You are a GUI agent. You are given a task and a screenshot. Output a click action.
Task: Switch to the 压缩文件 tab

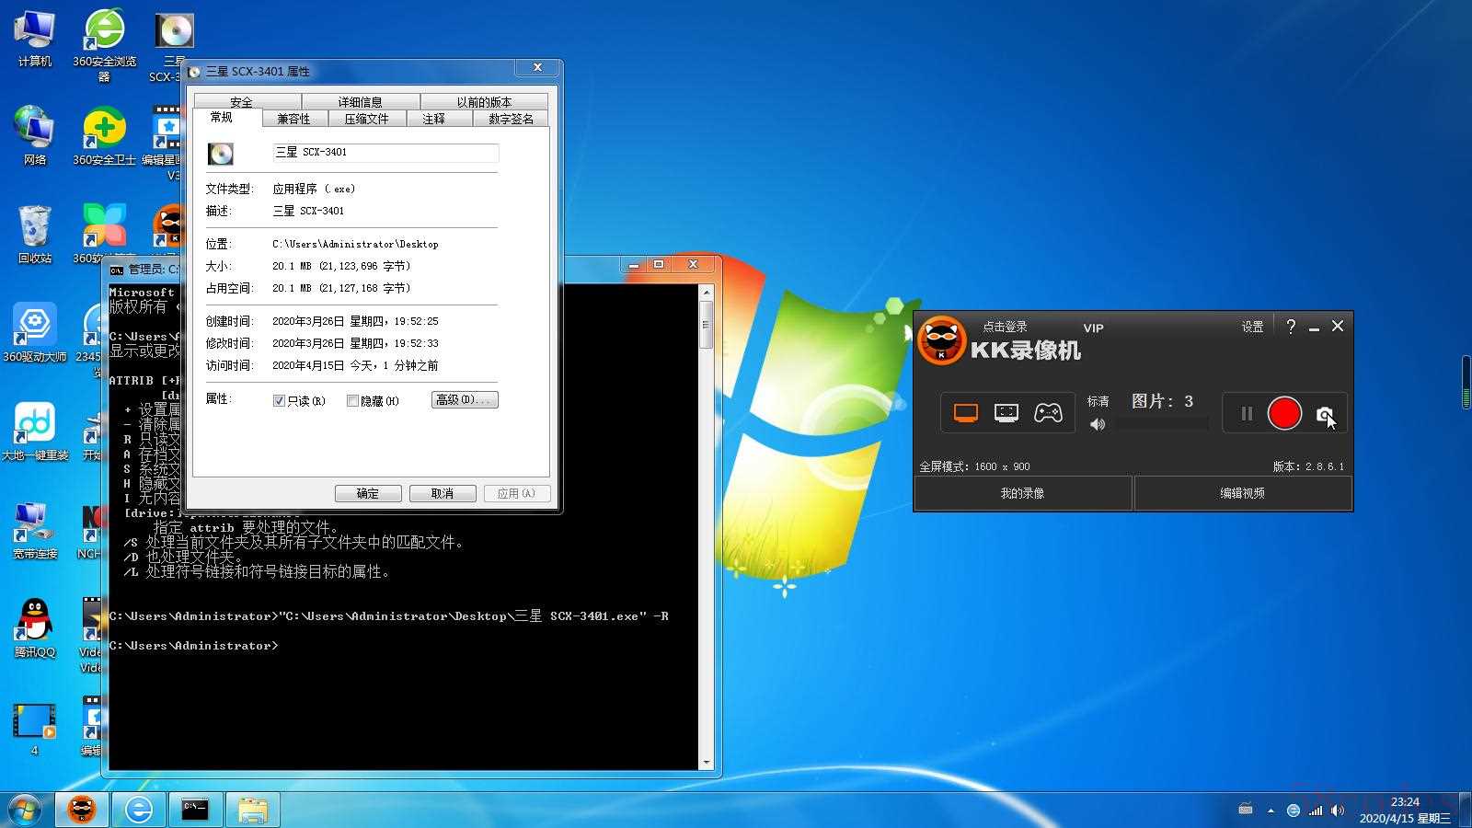click(x=366, y=119)
